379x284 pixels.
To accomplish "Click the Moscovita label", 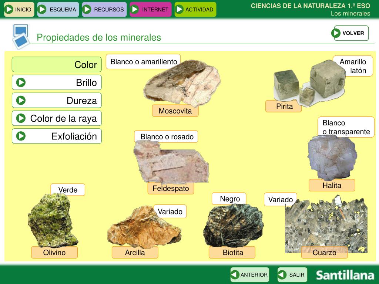I will 175,111.
